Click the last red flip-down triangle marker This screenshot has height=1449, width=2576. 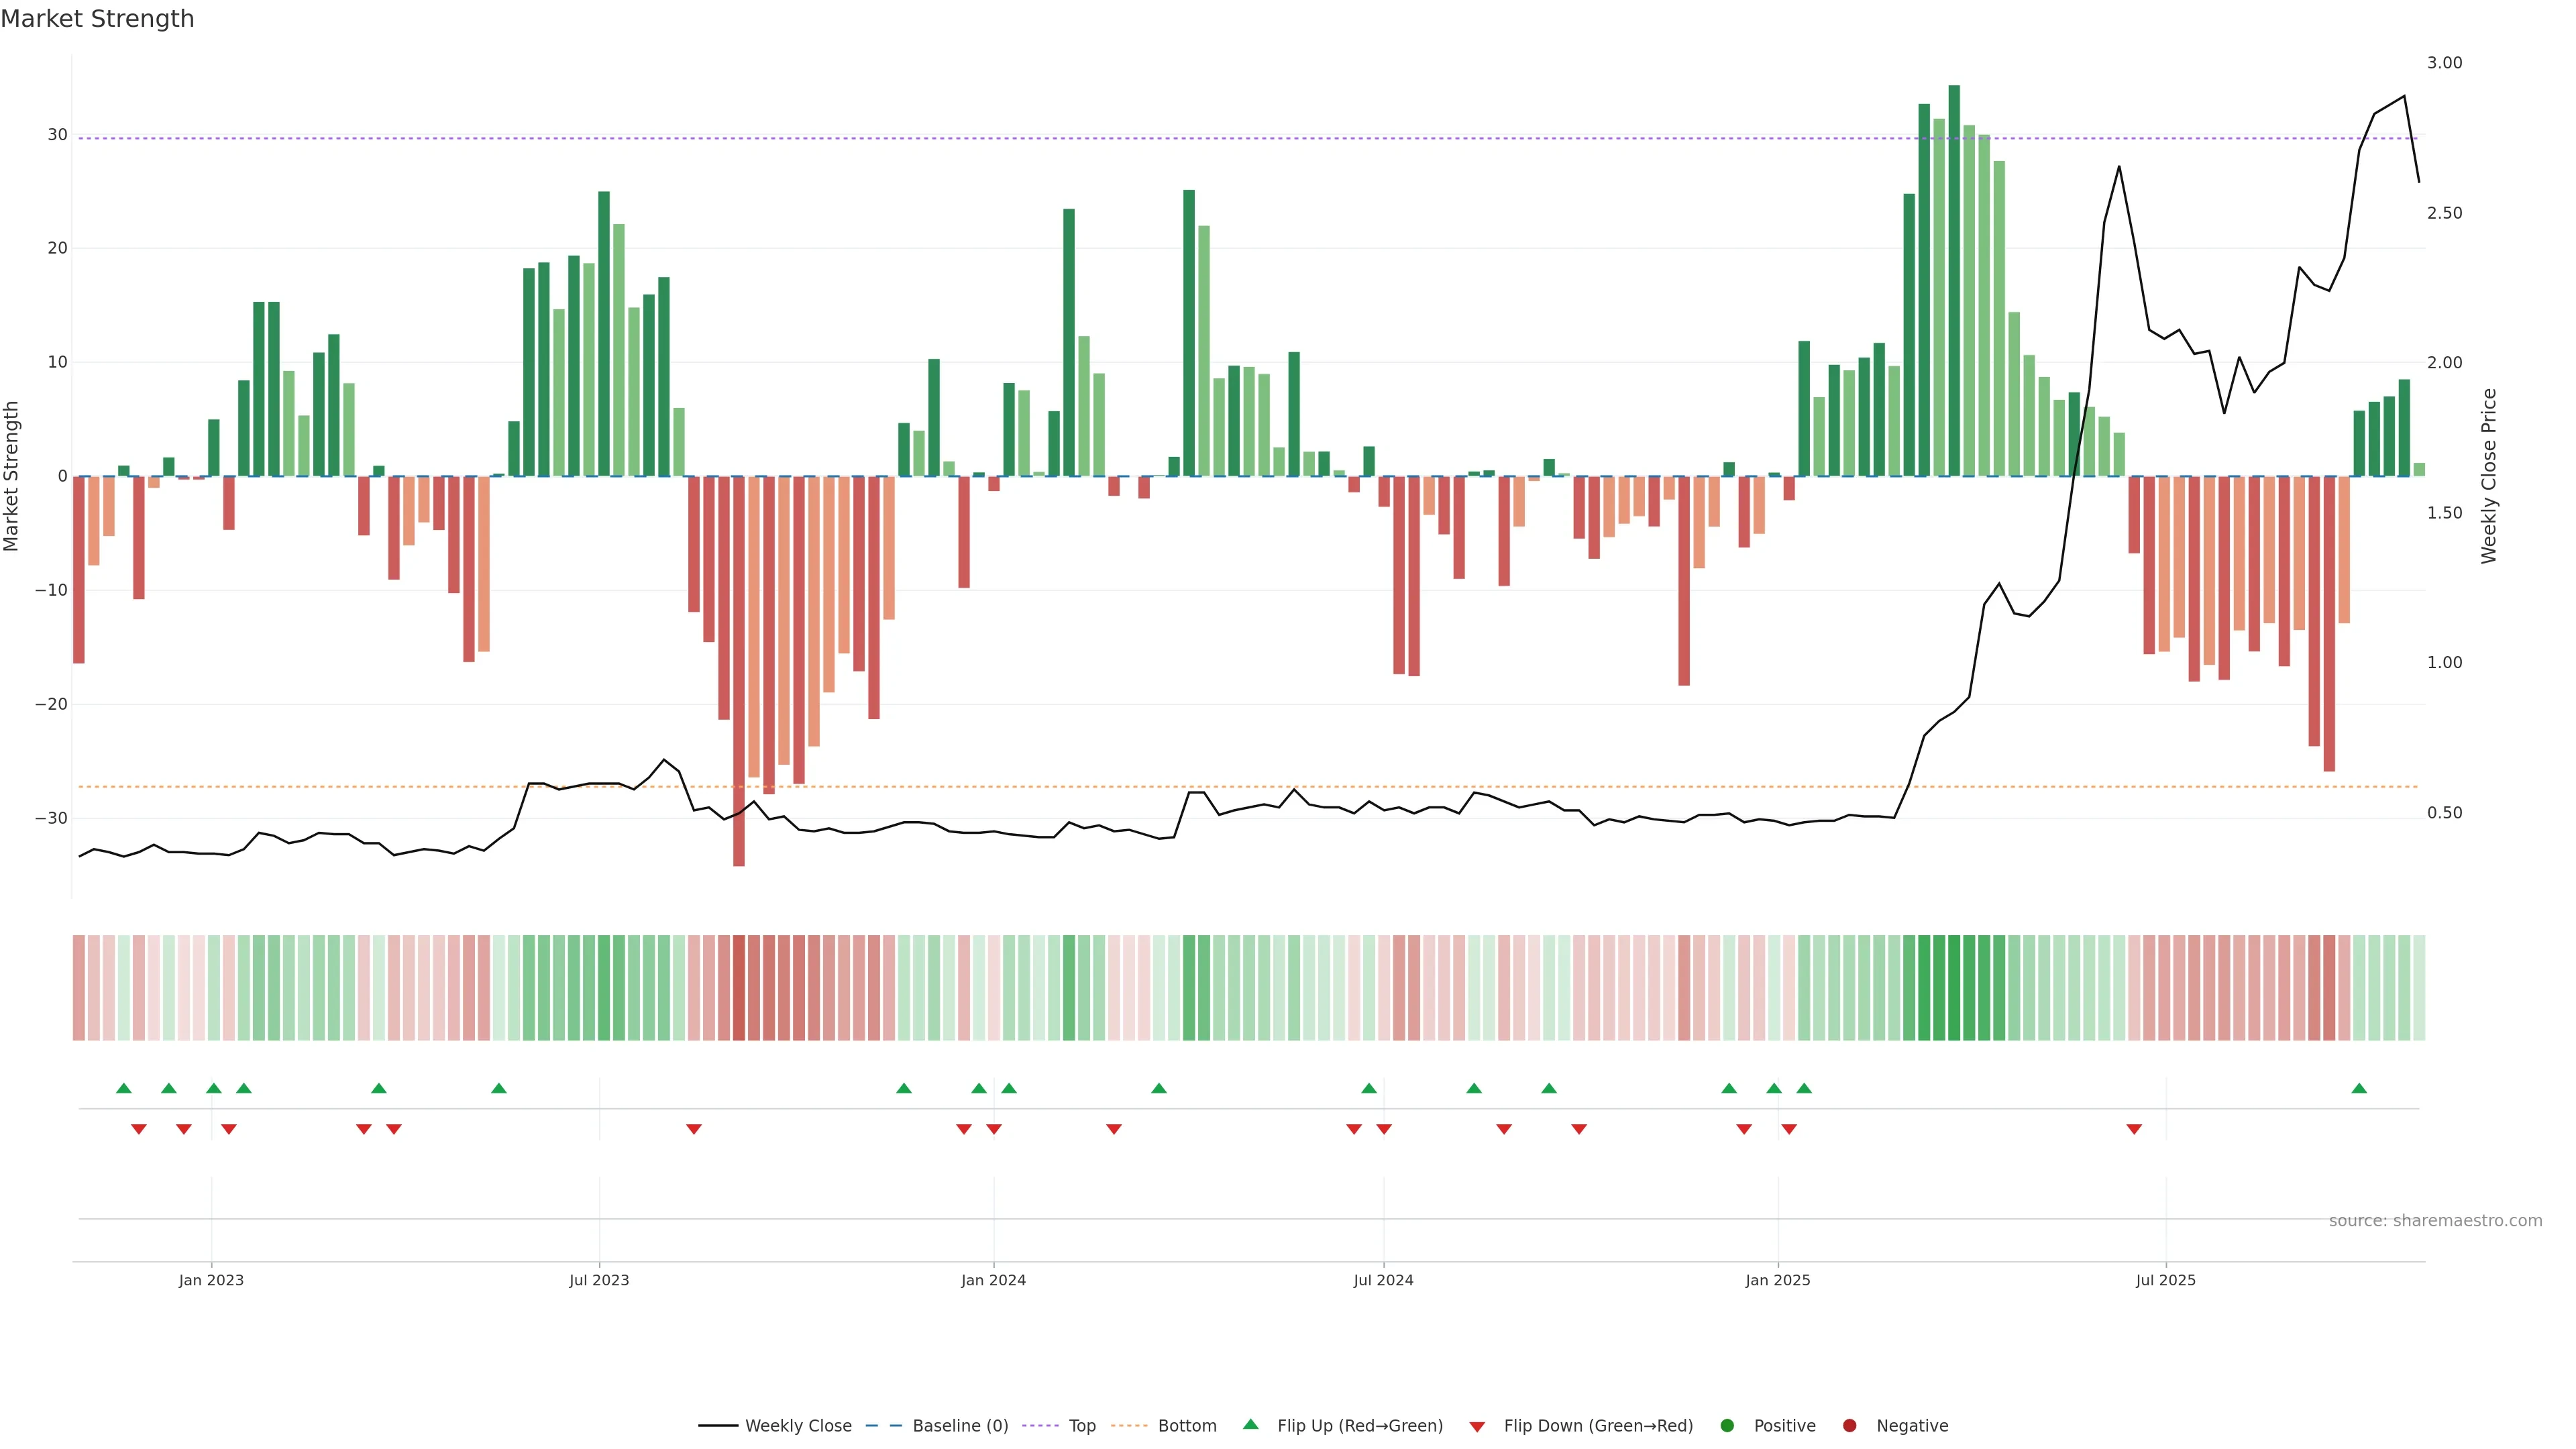2134,1129
